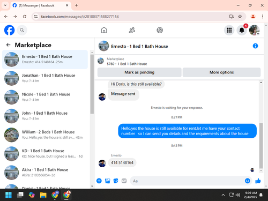Image resolution: width=268 pixels, height=201 pixels.
Task: Select the Messenger | Facebook tab
Action: point(41,5)
